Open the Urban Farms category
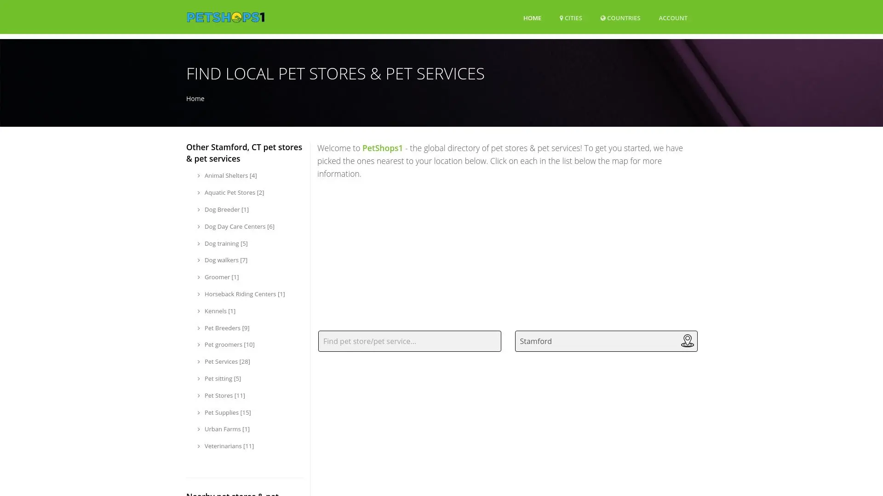 pyautogui.click(x=227, y=429)
